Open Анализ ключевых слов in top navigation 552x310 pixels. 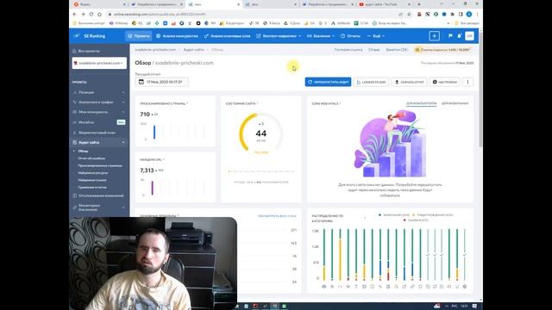click(x=228, y=36)
